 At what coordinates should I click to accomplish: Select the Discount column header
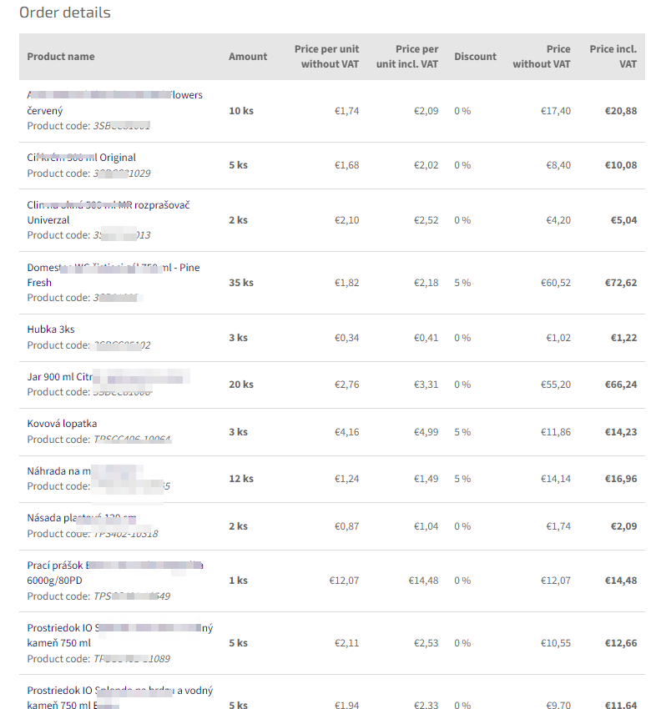tap(475, 57)
